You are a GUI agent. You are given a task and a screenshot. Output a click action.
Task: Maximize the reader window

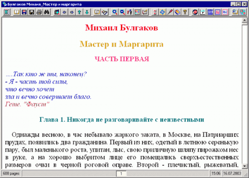[238, 4]
